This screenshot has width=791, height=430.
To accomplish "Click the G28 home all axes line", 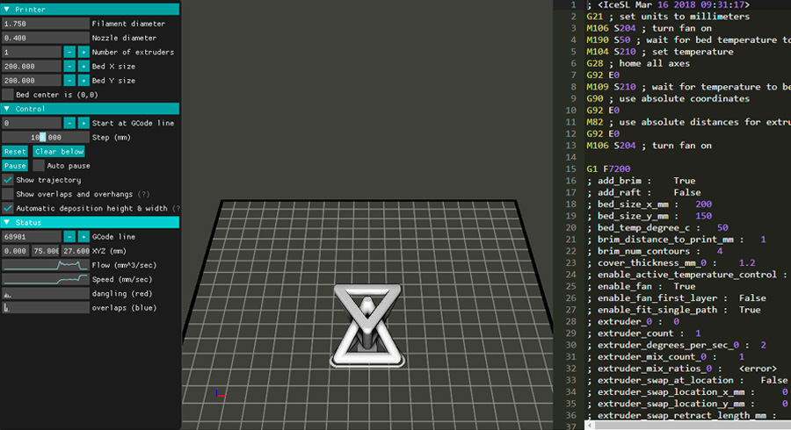I will point(638,63).
